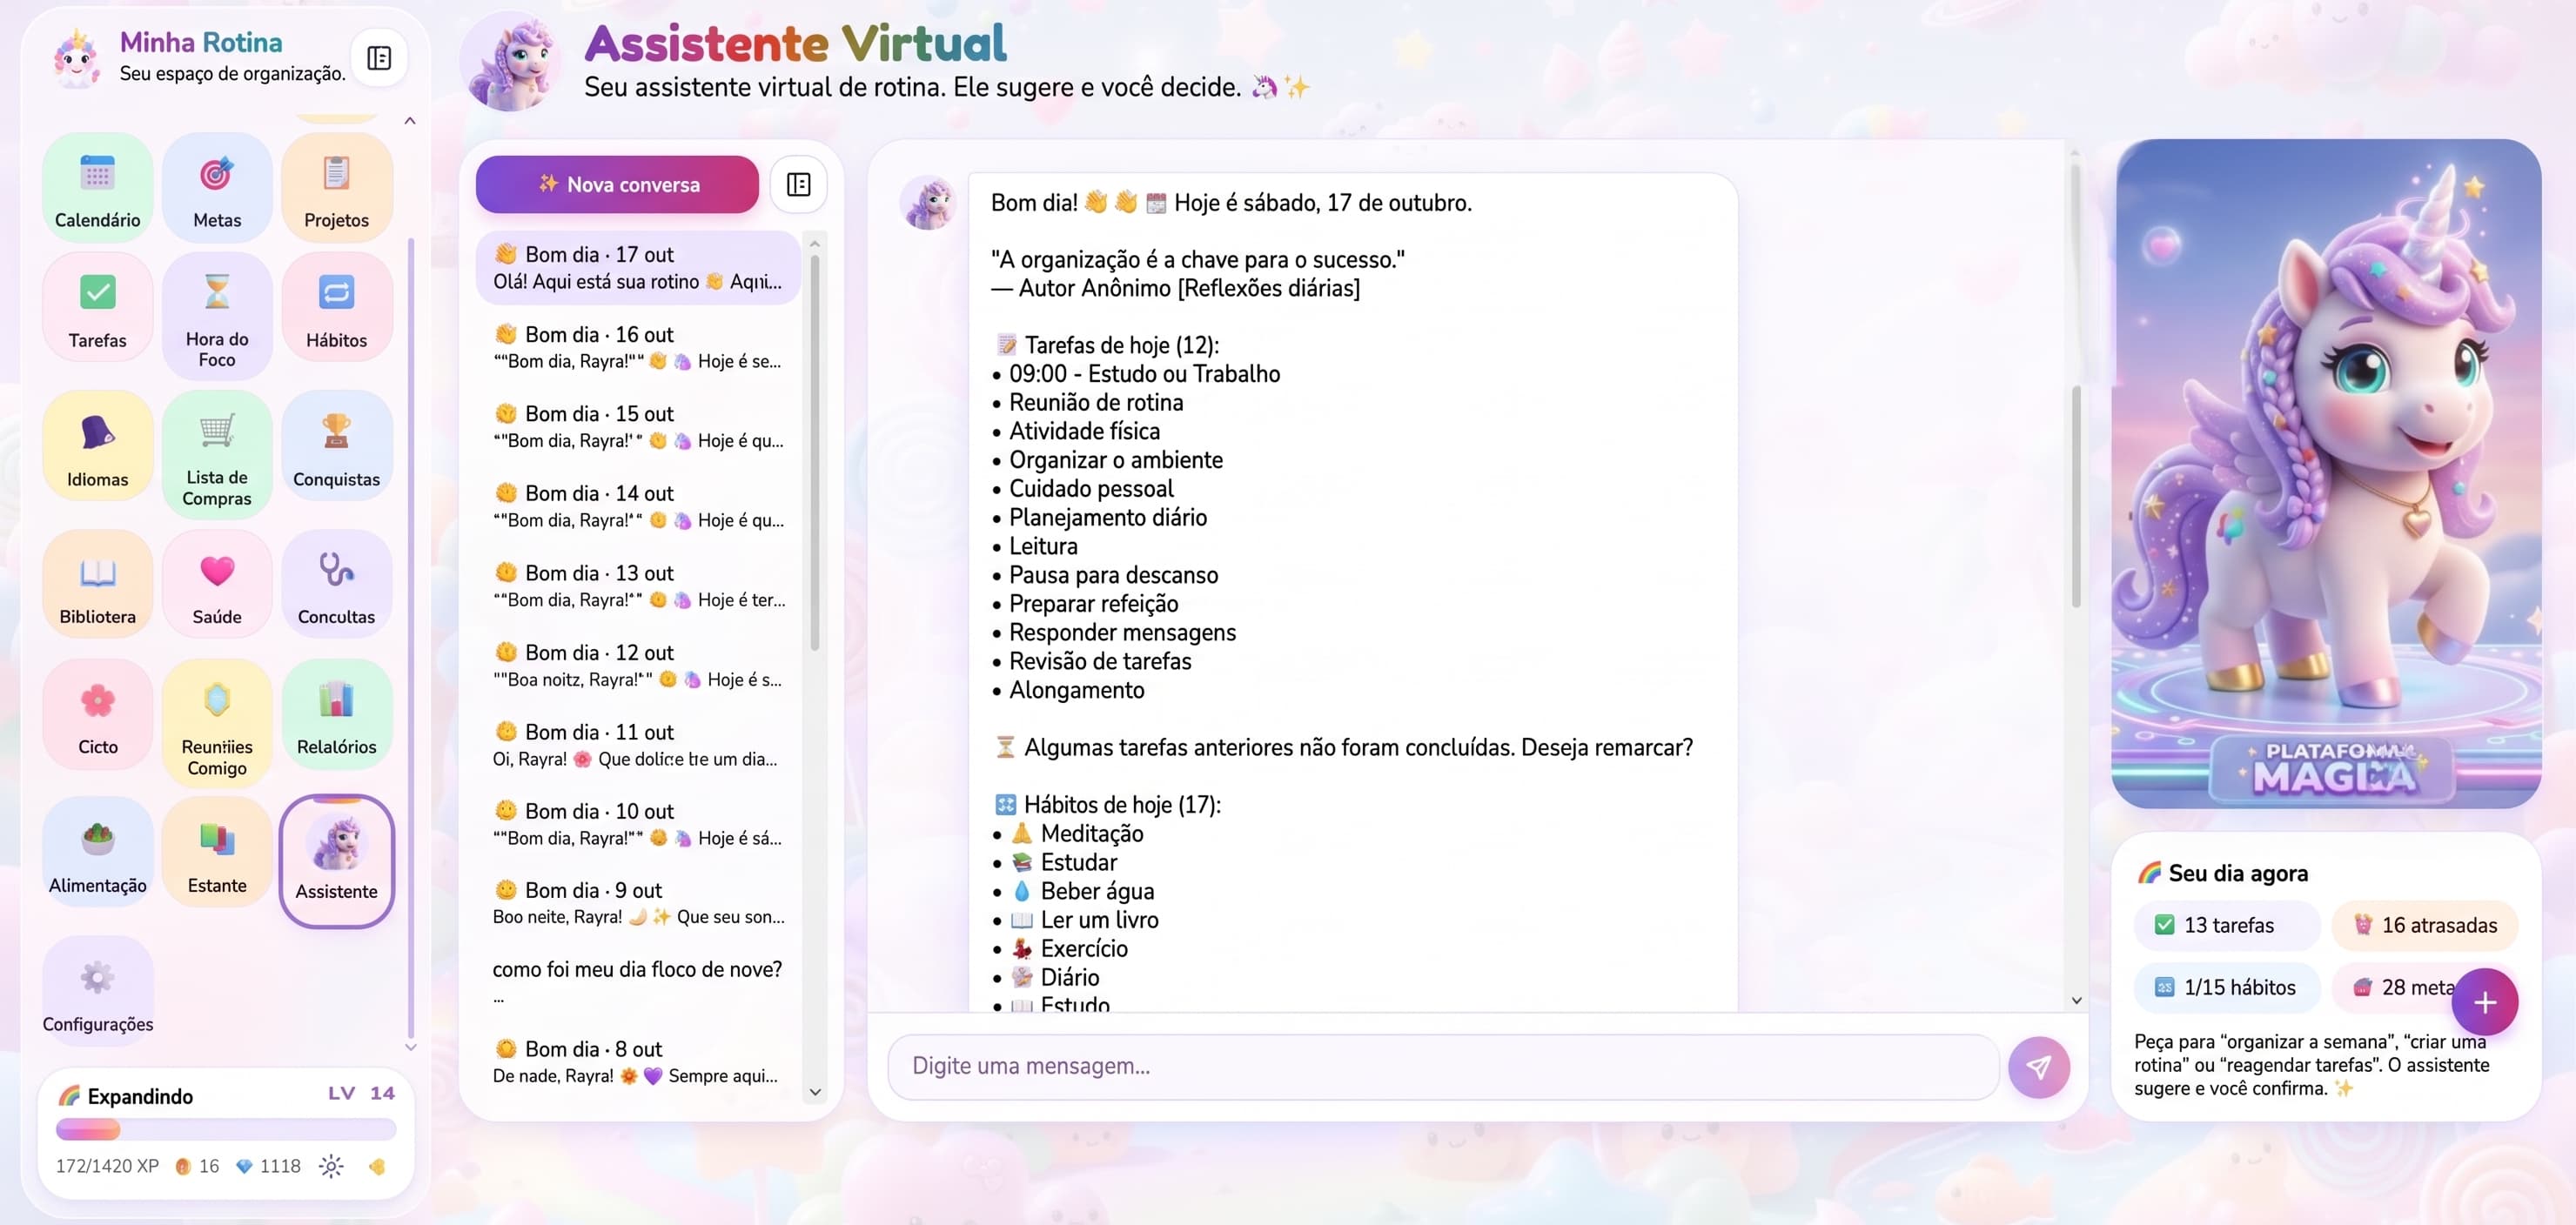
Task: Collapse the Minha Rotina sidebar
Action: [379, 58]
